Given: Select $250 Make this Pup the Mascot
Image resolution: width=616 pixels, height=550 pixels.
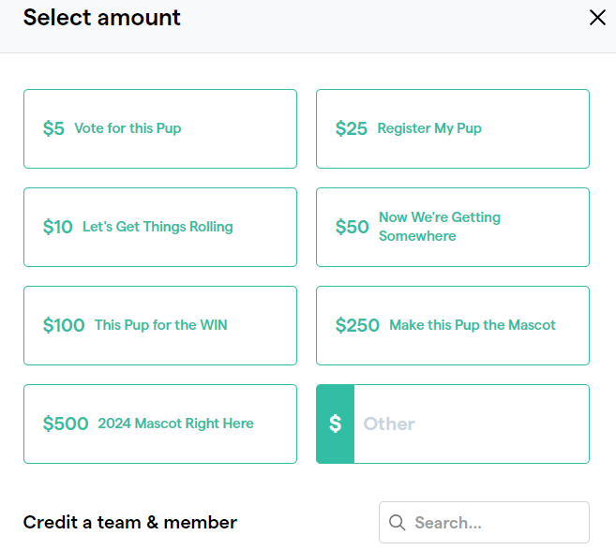Looking at the screenshot, I should pyautogui.click(x=453, y=325).
